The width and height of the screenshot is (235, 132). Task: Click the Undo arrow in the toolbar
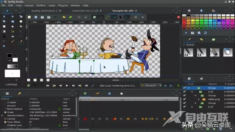click(x=64, y=17)
